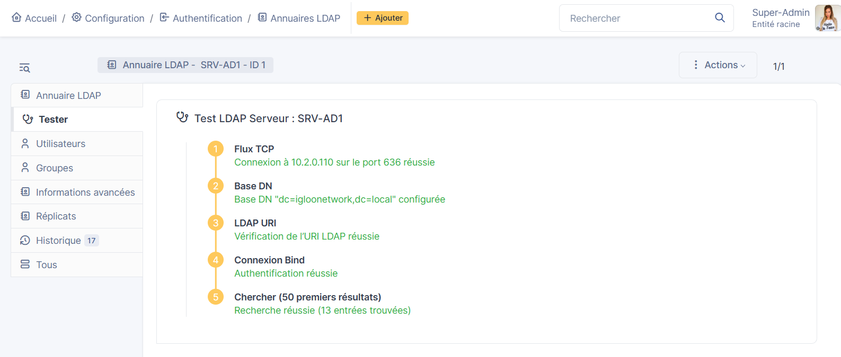Click the directory icon beside sidebar Annuaire LDAP
The height and width of the screenshot is (357, 841).
(x=25, y=95)
